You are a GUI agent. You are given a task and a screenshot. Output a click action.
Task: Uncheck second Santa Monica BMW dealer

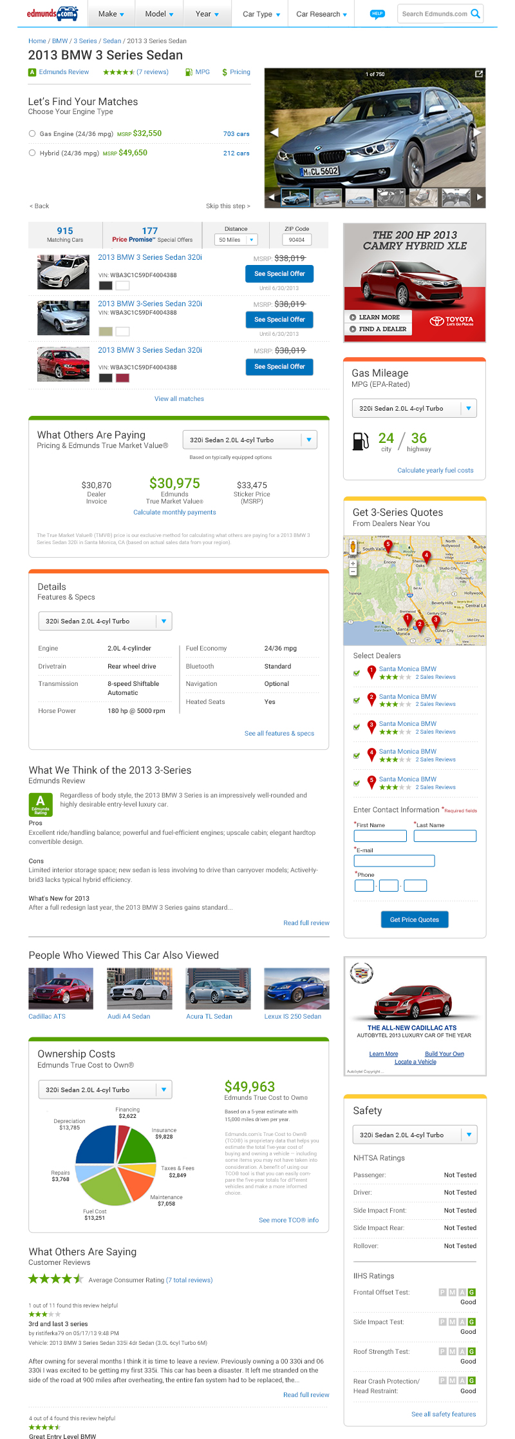click(x=357, y=701)
